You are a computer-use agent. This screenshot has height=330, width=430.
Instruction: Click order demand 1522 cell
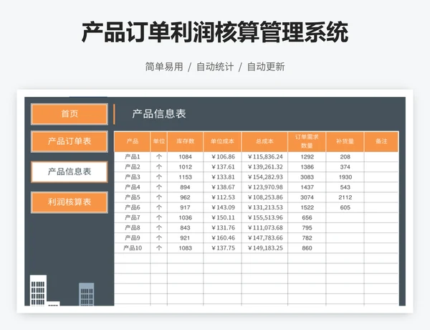(307, 207)
